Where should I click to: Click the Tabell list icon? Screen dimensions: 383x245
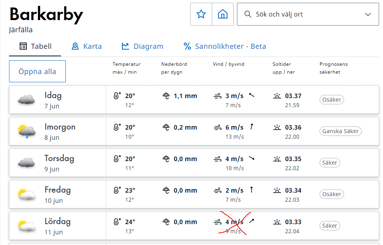(23, 46)
